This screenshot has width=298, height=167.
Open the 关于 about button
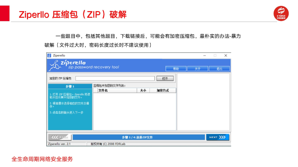pyautogui.click(x=198, y=69)
